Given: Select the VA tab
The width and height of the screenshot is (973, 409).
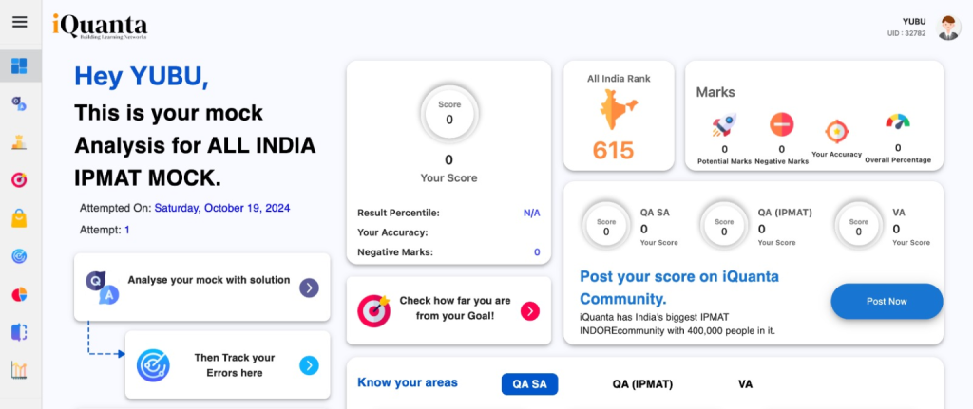Looking at the screenshot, I should coord(746,383).
